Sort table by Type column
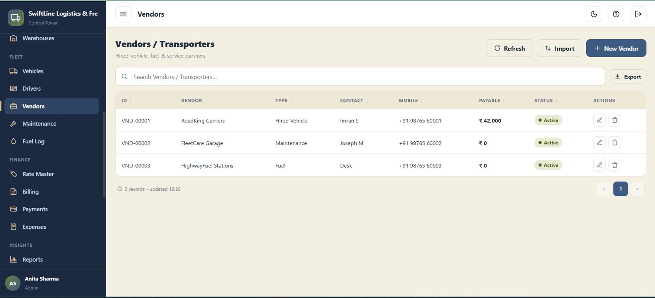 pyautogui.click(x=284, y=100)
